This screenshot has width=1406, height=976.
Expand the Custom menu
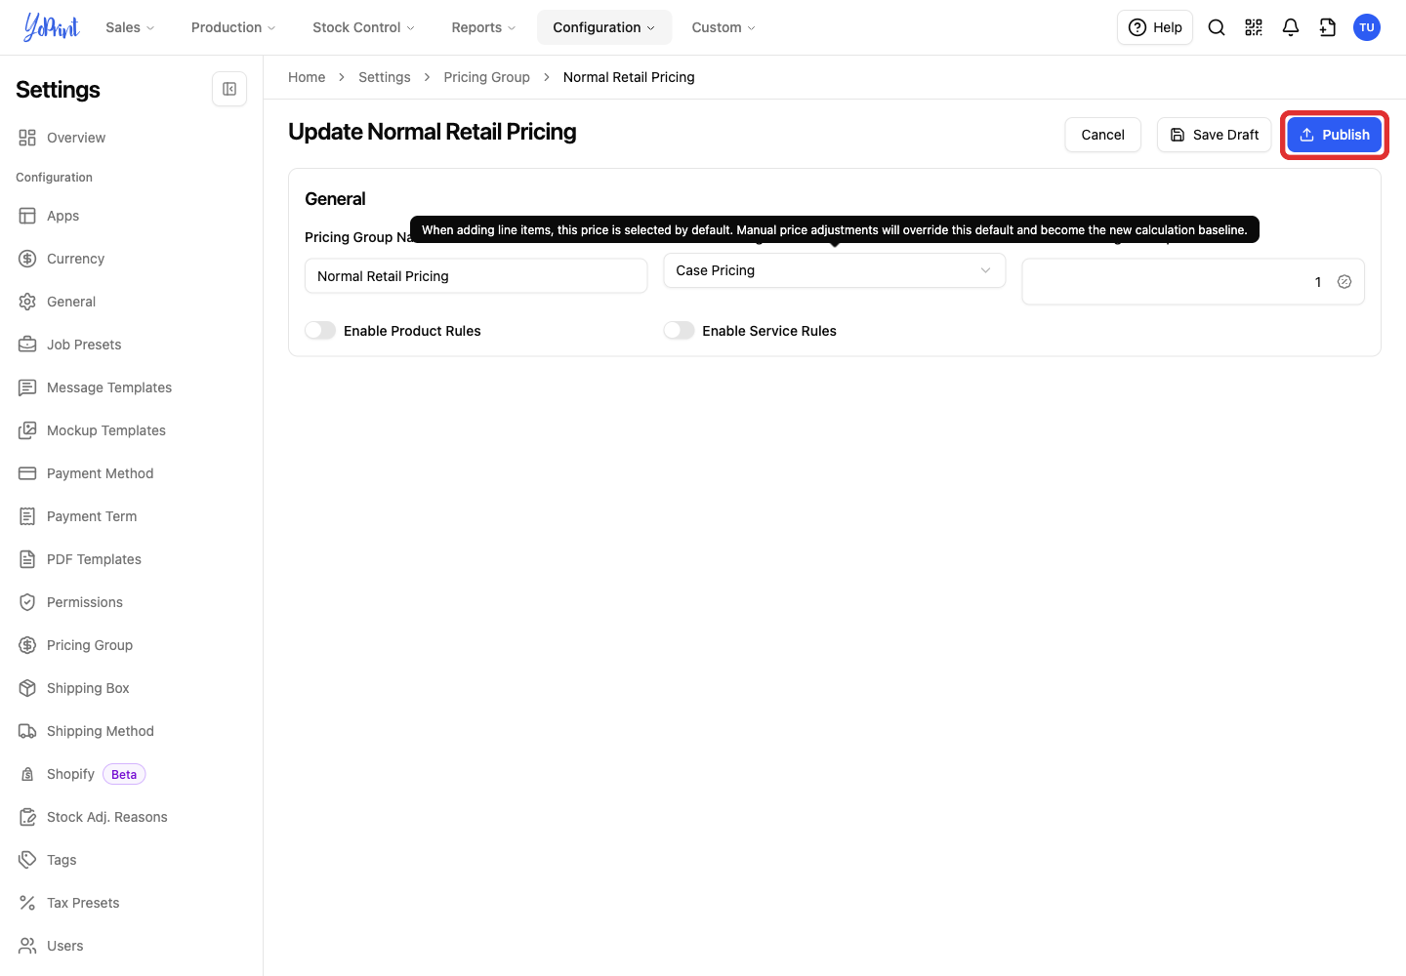[x=724, y=27]
